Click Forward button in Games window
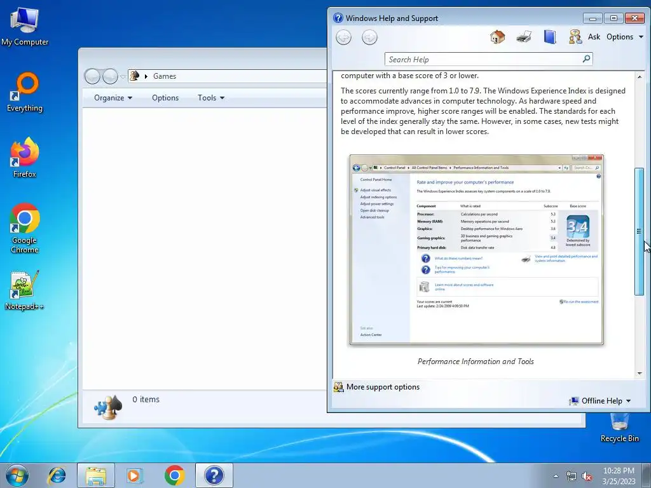The width and height of the screenshot is (651, 488). coord(110,76)
